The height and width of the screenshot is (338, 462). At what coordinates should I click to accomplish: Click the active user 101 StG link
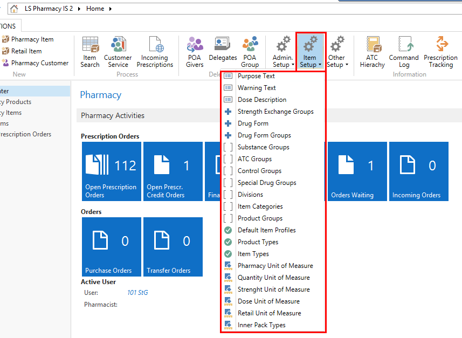click(137, 293)
